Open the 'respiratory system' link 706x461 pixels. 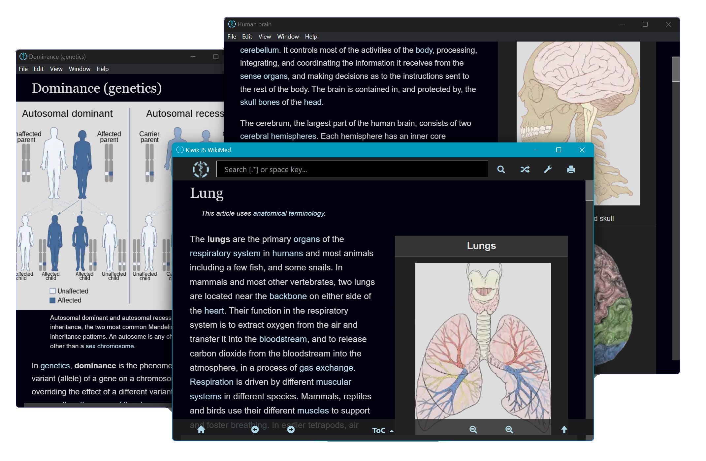click(225, 253)
